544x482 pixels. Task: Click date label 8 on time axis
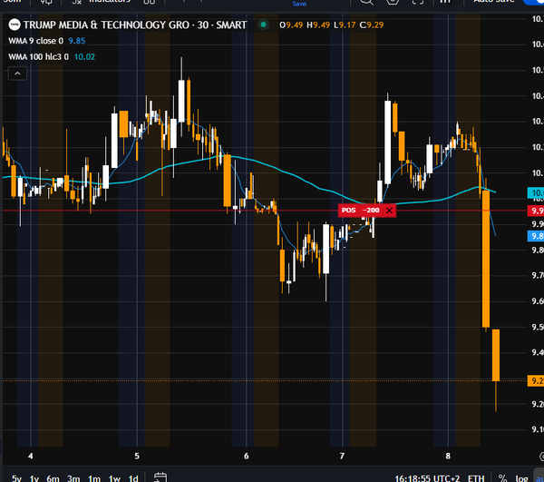(x=448, y=456)
